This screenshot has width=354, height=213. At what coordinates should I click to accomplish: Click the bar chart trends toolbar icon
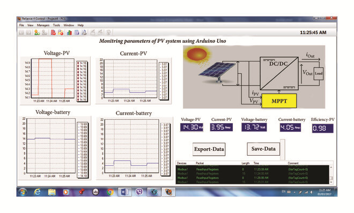[x=69, y=33]
